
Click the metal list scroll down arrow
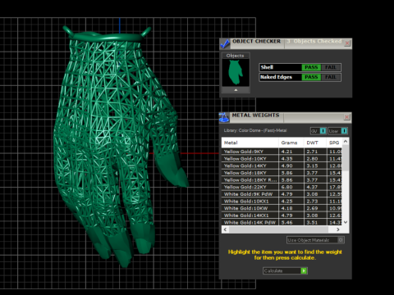pyautogui.click(x=346, y=222)
